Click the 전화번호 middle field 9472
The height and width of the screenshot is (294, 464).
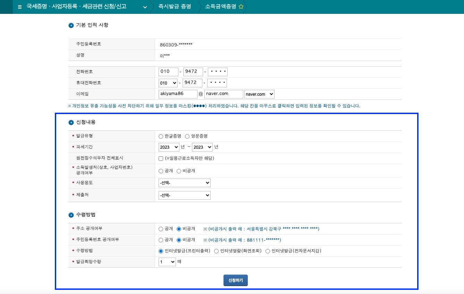point(193,72)
